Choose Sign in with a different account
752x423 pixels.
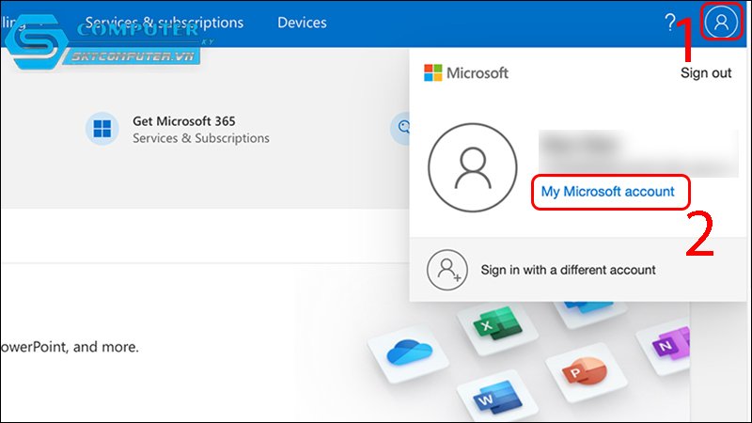point(568,270)
